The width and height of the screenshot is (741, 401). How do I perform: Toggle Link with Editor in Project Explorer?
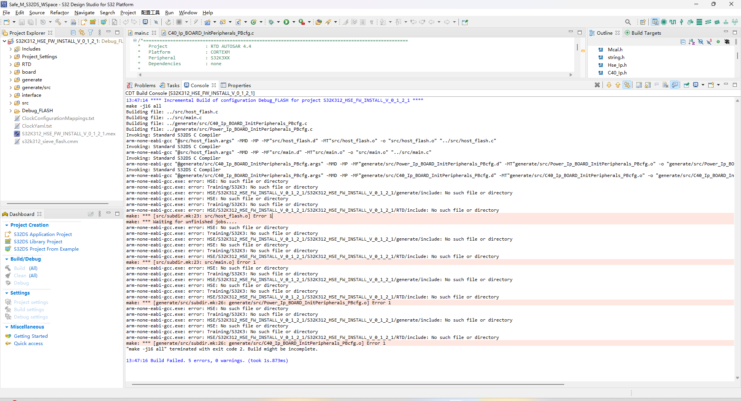click(x=82, y=33)
